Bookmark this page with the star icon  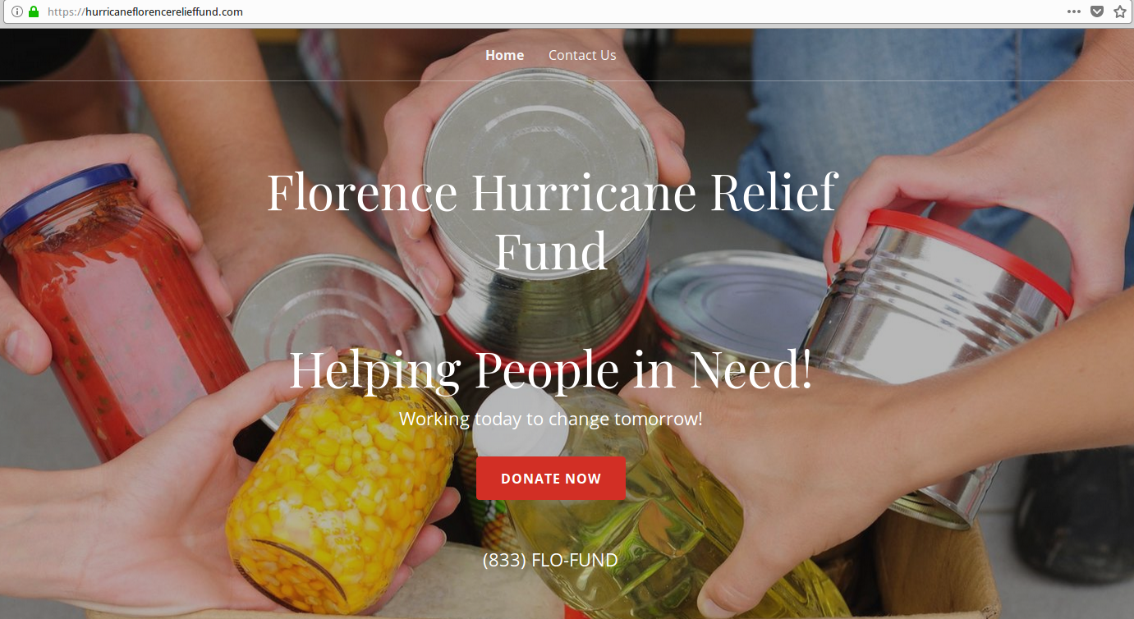(x=1120, y=11)
